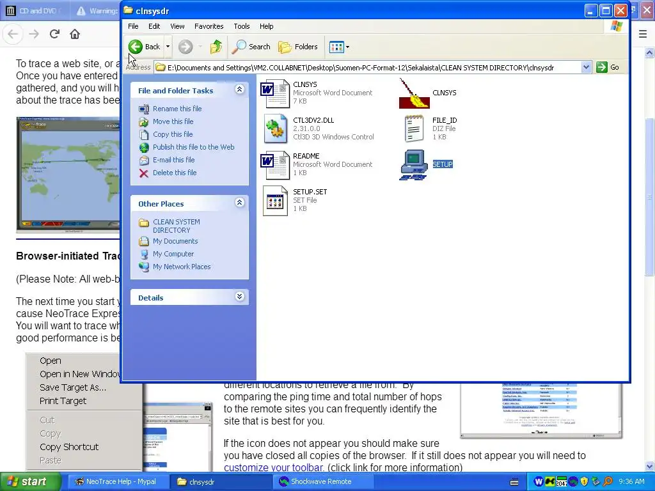This screenshot has height=491, width=655.
Task: Click the Back arrow button in Explorer
Action: [144, 47]
